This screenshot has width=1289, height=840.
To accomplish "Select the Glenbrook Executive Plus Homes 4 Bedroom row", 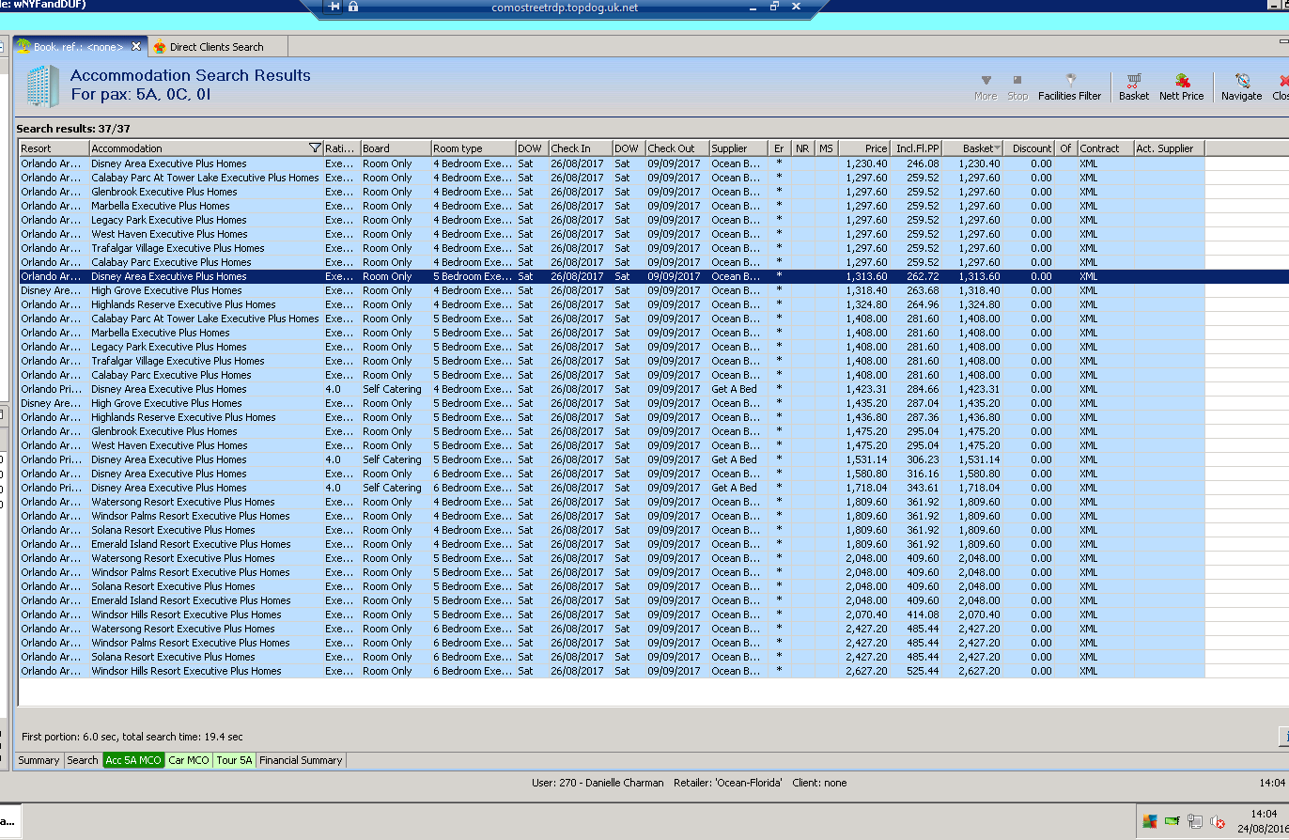I will pyautogui.click(x=612, y=192).
